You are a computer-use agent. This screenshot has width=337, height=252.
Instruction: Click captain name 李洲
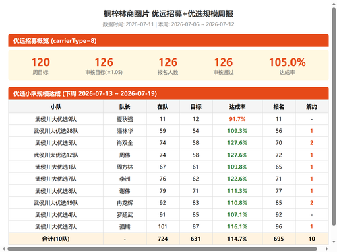[125, 179]
